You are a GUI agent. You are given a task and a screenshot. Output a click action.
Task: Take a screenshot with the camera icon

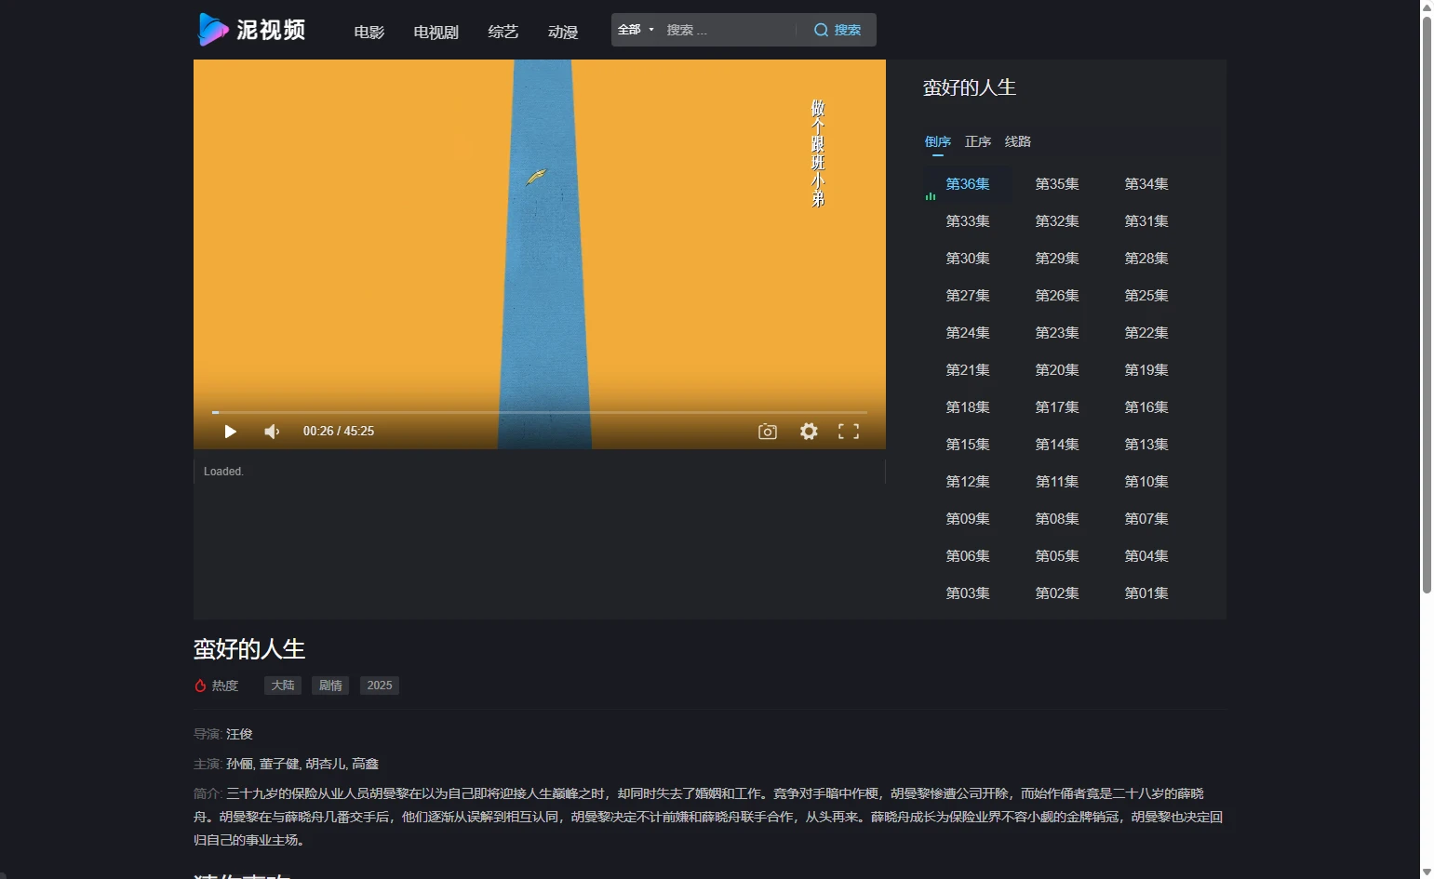(x=767, y=432)
